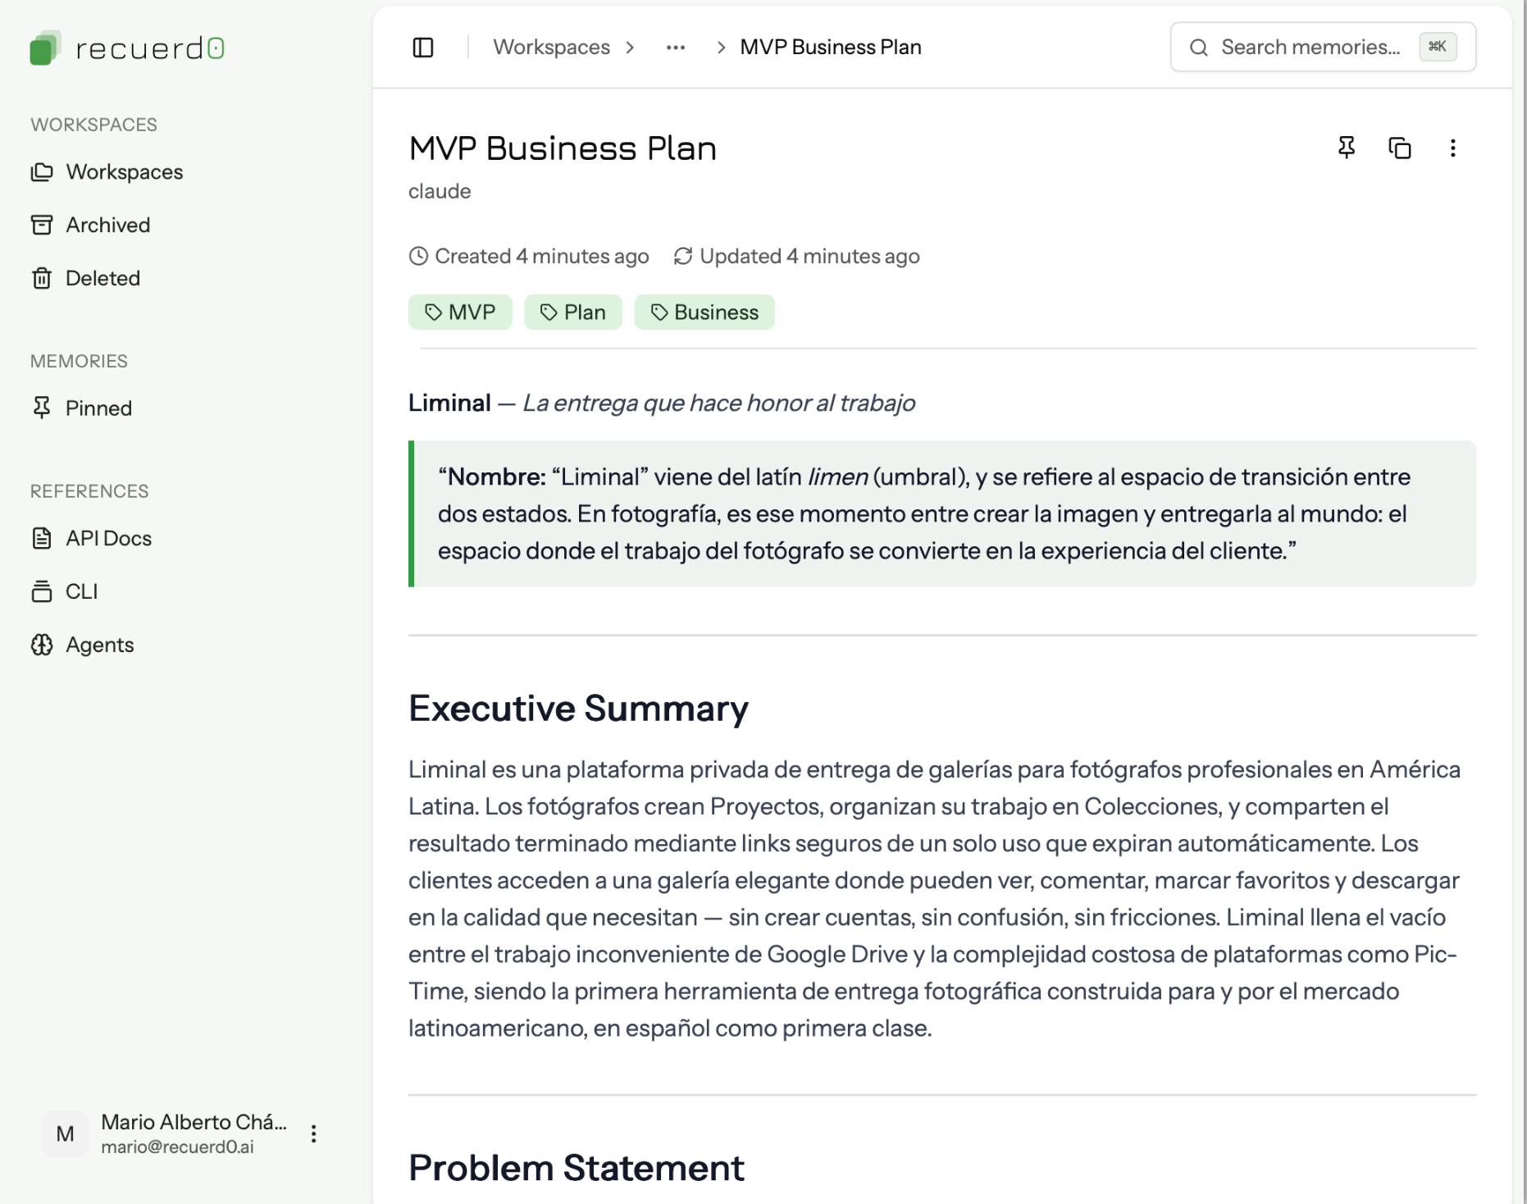Open the Agents reference page
The image size is (1527, 1204).
point(99,645)
